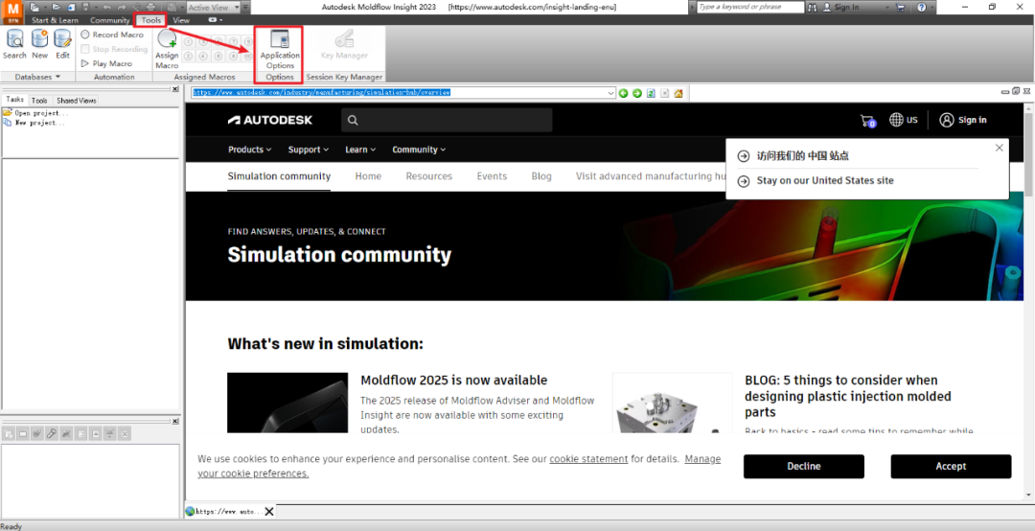Open the shopping cart in title bar
Viewport: 1035px width, 531px height.
(x=900, y=8)
